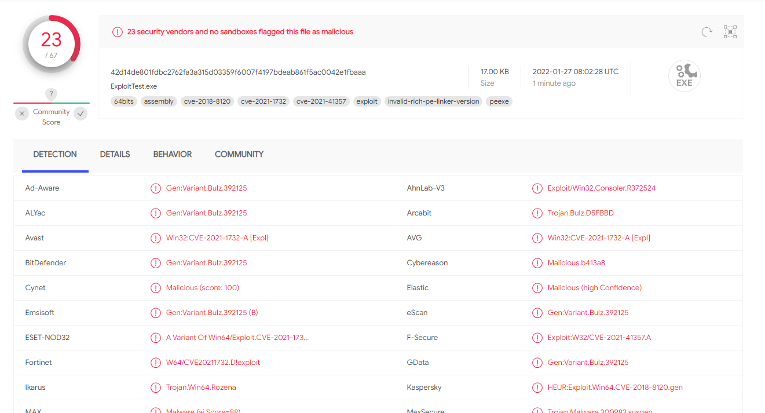The height and width of the screenshot is (413, 765).
Task: Vote file as harmless with checkmark button
Action: click(80, 114)
